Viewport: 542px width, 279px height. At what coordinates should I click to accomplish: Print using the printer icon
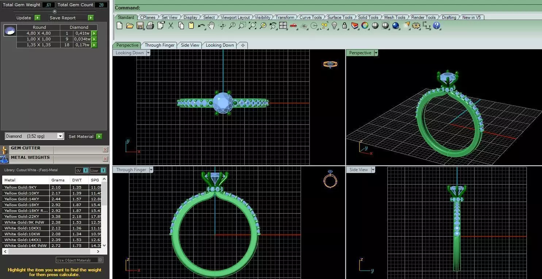pos(150,25)
